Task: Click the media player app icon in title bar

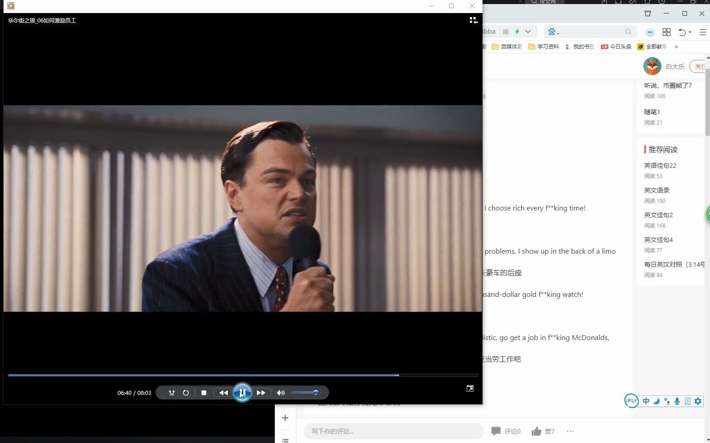Action: pyautogui.click(x=11, y=6)
